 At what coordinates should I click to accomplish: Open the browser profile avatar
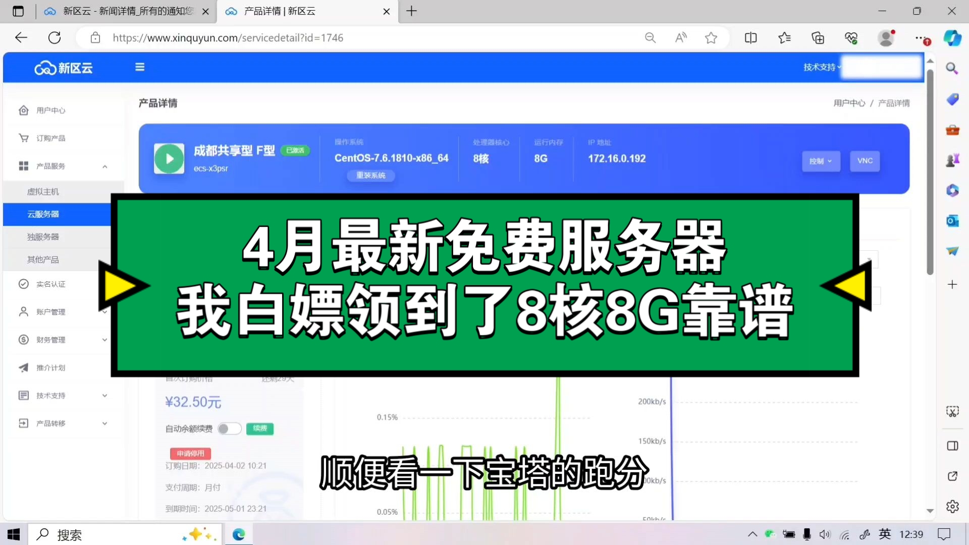click(x=886, y=38)
